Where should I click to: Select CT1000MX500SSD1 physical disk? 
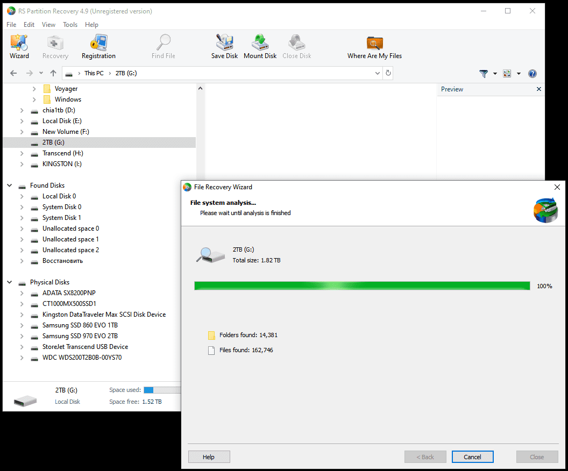pos(69,304)
